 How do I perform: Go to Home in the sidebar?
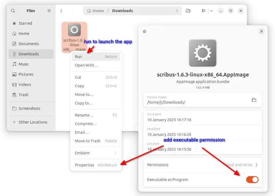pyautogui.click(x=31, y=34)
